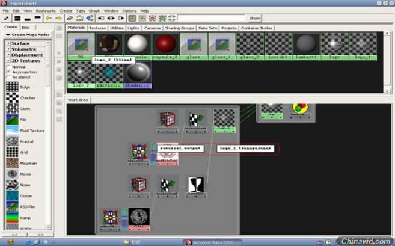The height and width of the screenshot is (246, 395).
Task: Go to previous graph yellow arrow
Action: [49, 18]
